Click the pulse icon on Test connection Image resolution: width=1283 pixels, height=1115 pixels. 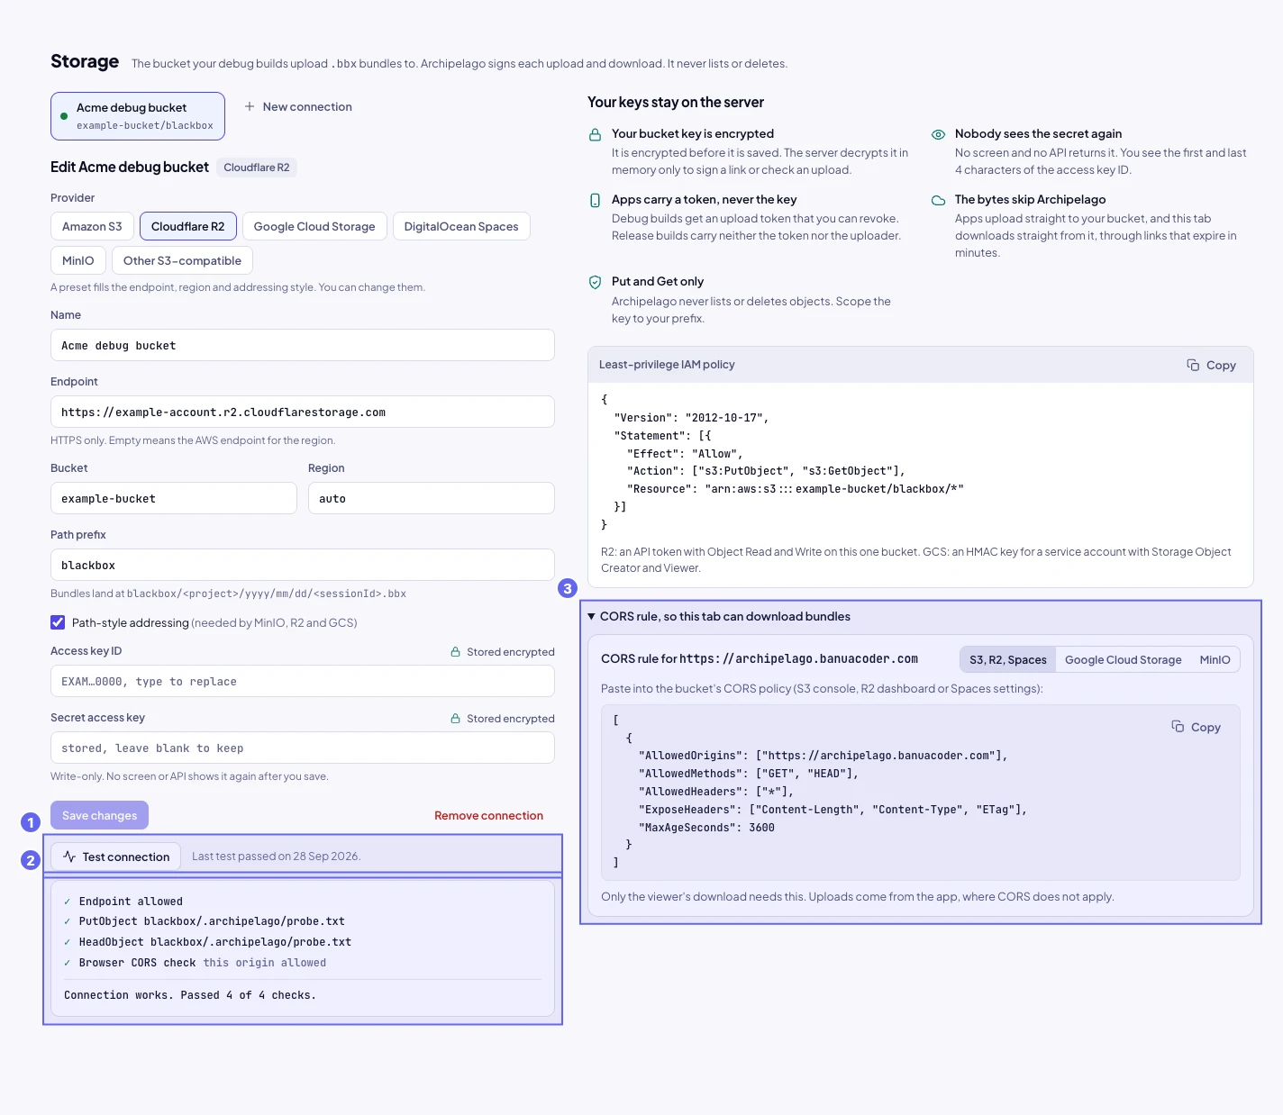point(69,857)
